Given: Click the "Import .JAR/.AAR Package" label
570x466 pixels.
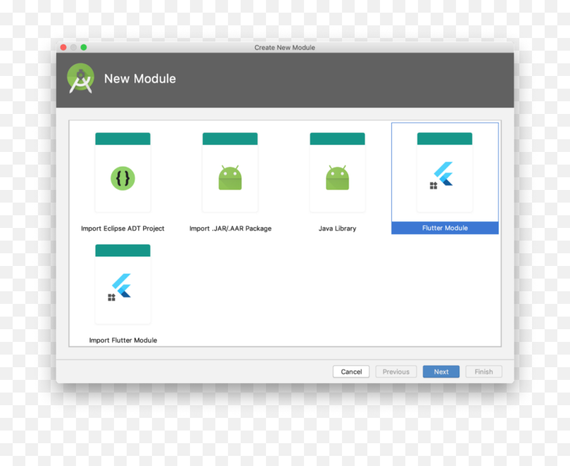Looking at the screenshot, I should coord(230,229).
